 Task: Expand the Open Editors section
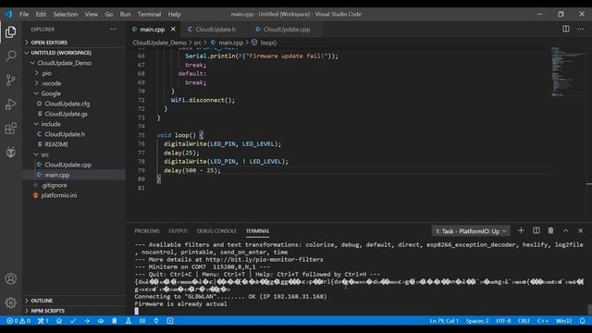pyautogui.click(x=74, y=43)
